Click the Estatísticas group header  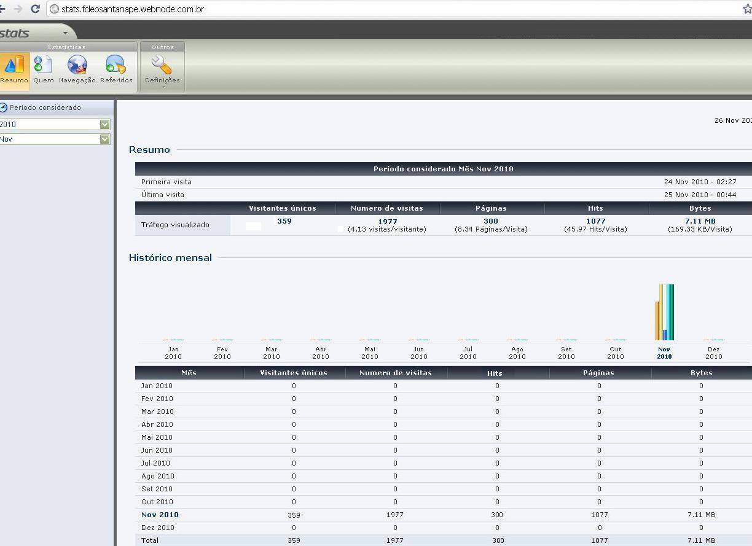coord(67,47)
